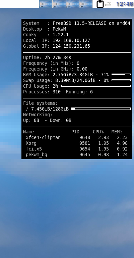Click the 12:48 clock in panel
134x258 pixels.
[125, 4]
